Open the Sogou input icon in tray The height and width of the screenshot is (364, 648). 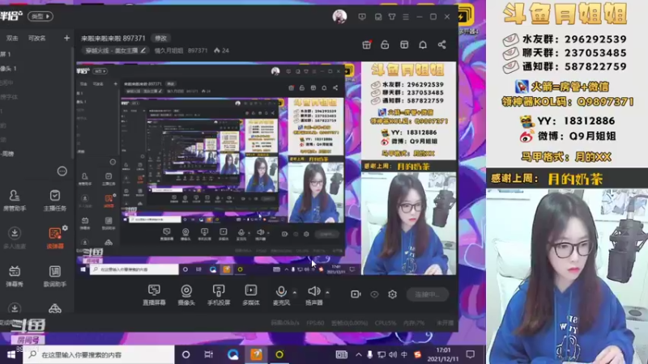tap(418, 354)
